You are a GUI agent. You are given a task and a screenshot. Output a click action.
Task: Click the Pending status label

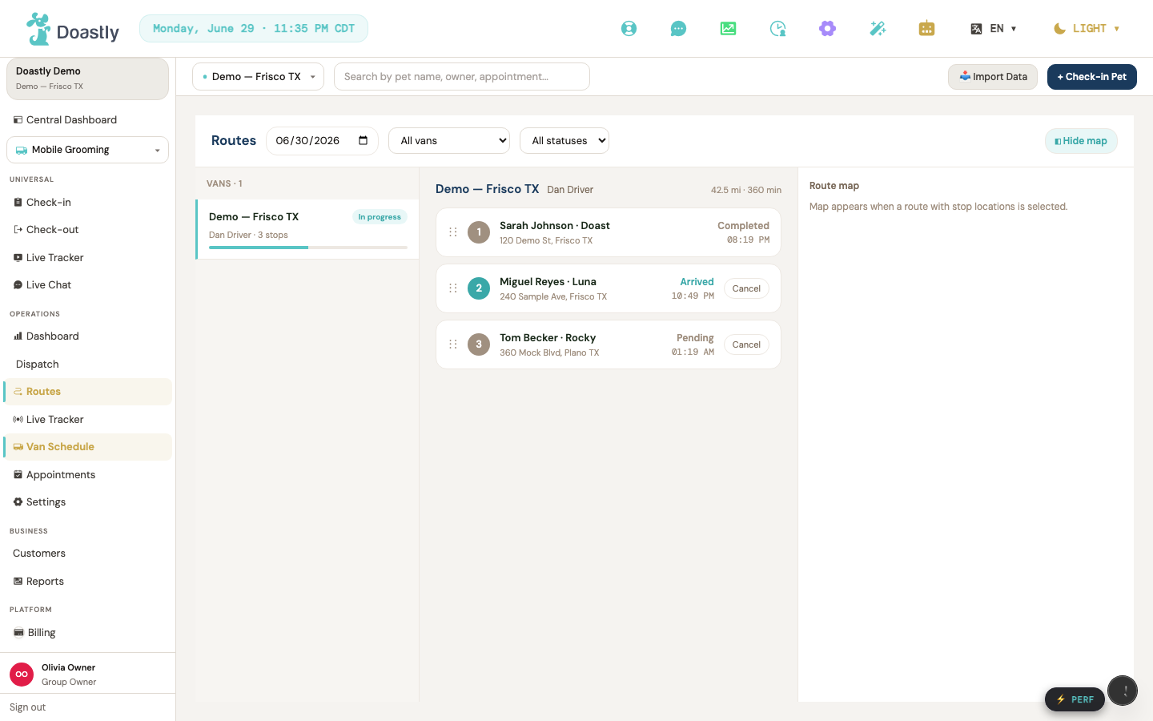click(x=695, y=338)
